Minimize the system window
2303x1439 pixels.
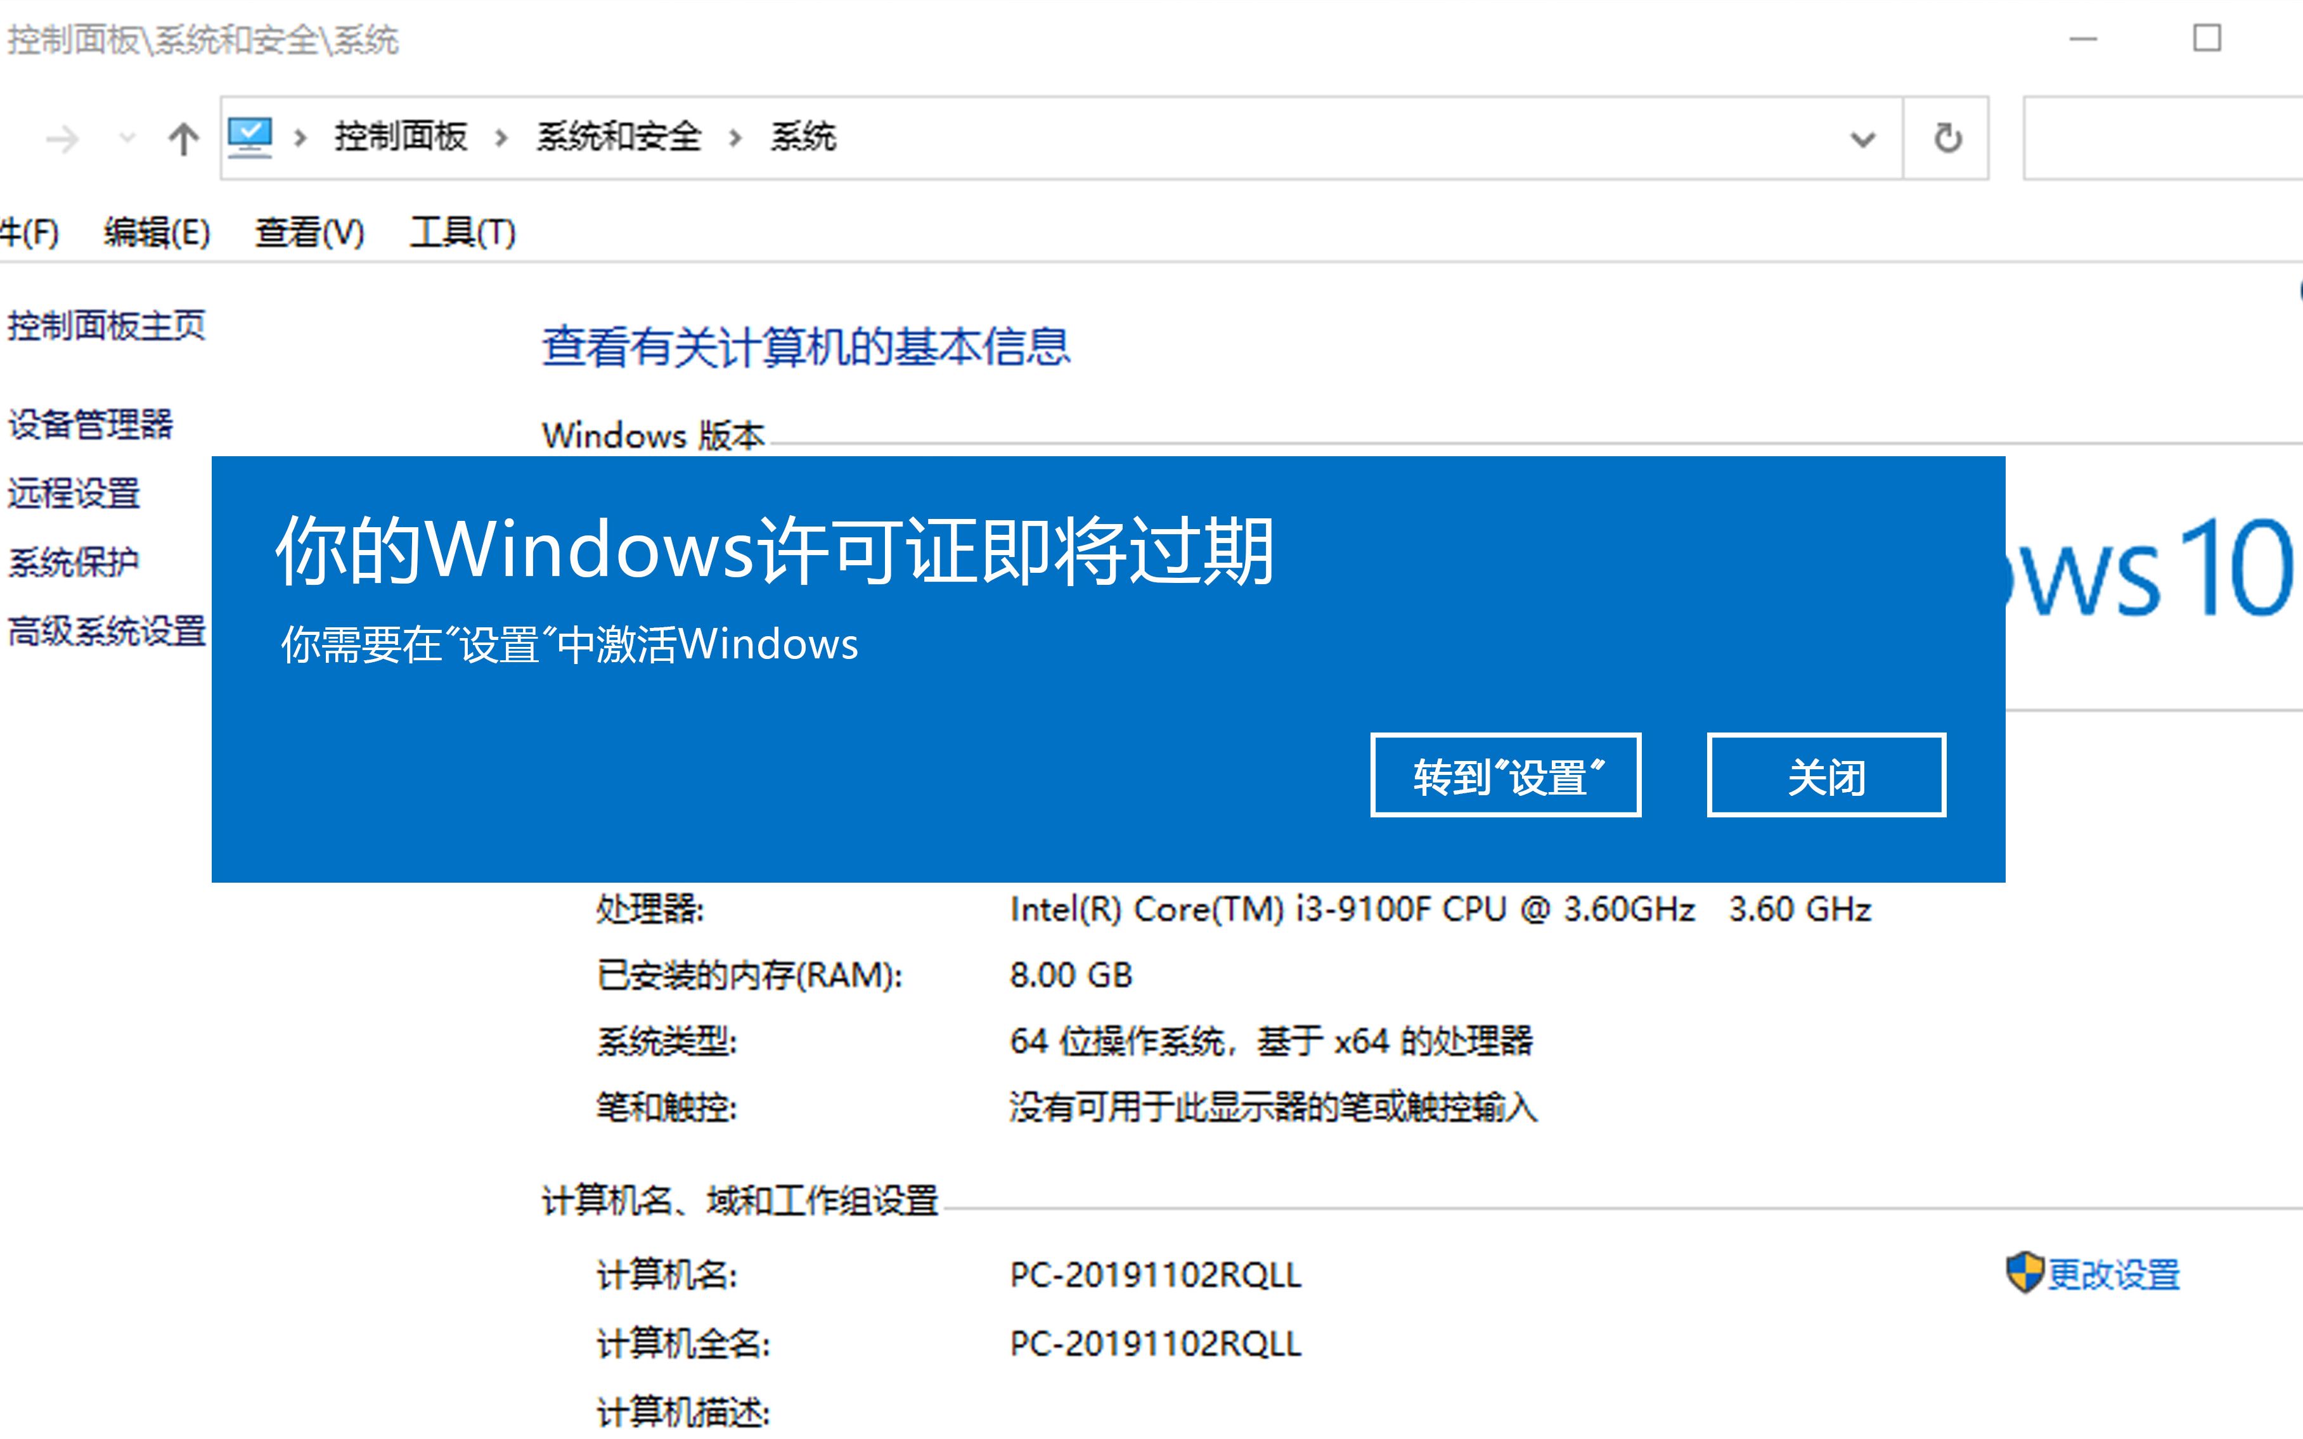[x=2083, y=39]
